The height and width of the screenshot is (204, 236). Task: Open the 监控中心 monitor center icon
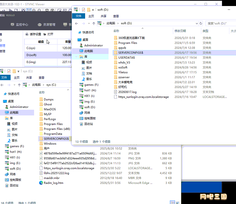click(12, 24)
